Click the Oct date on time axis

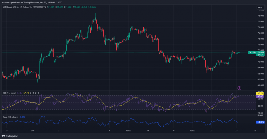pos(32,131)
